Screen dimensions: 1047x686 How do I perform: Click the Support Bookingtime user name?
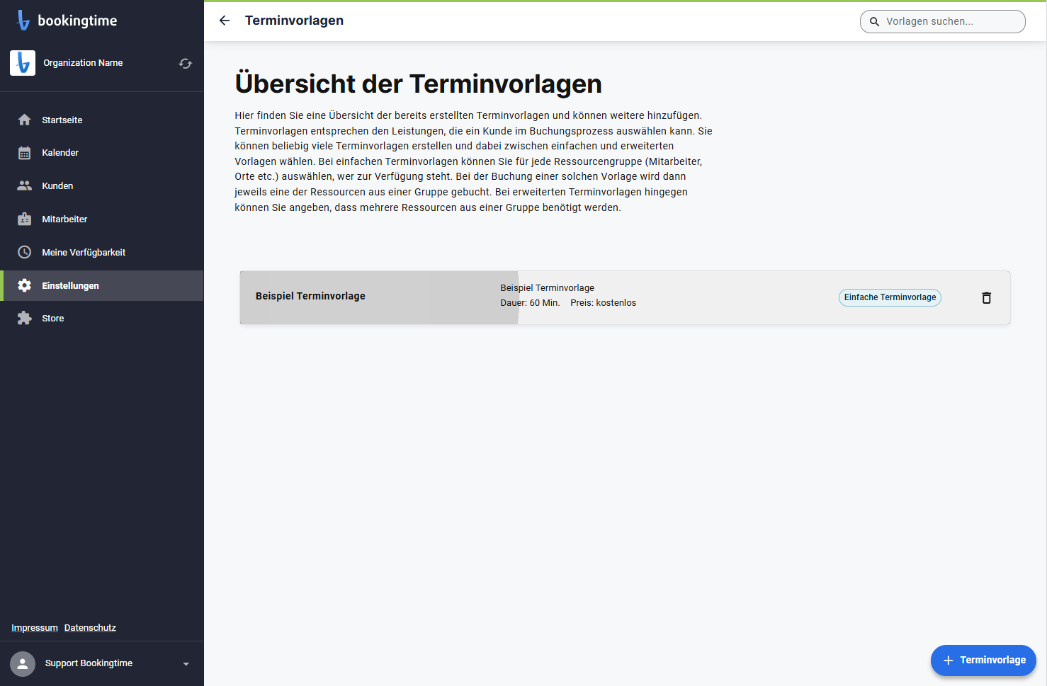[x=89, y=663]
